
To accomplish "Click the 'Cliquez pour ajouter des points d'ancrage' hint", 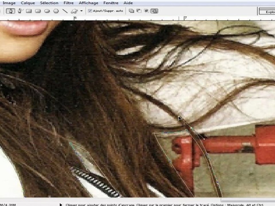I will (x=100, y=205).
